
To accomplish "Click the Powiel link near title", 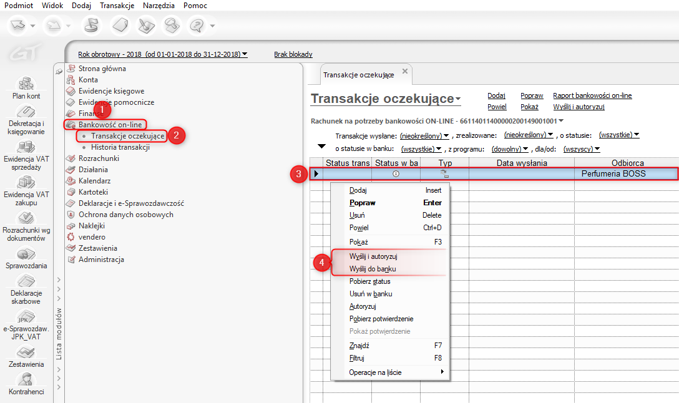I will [497, 107].
